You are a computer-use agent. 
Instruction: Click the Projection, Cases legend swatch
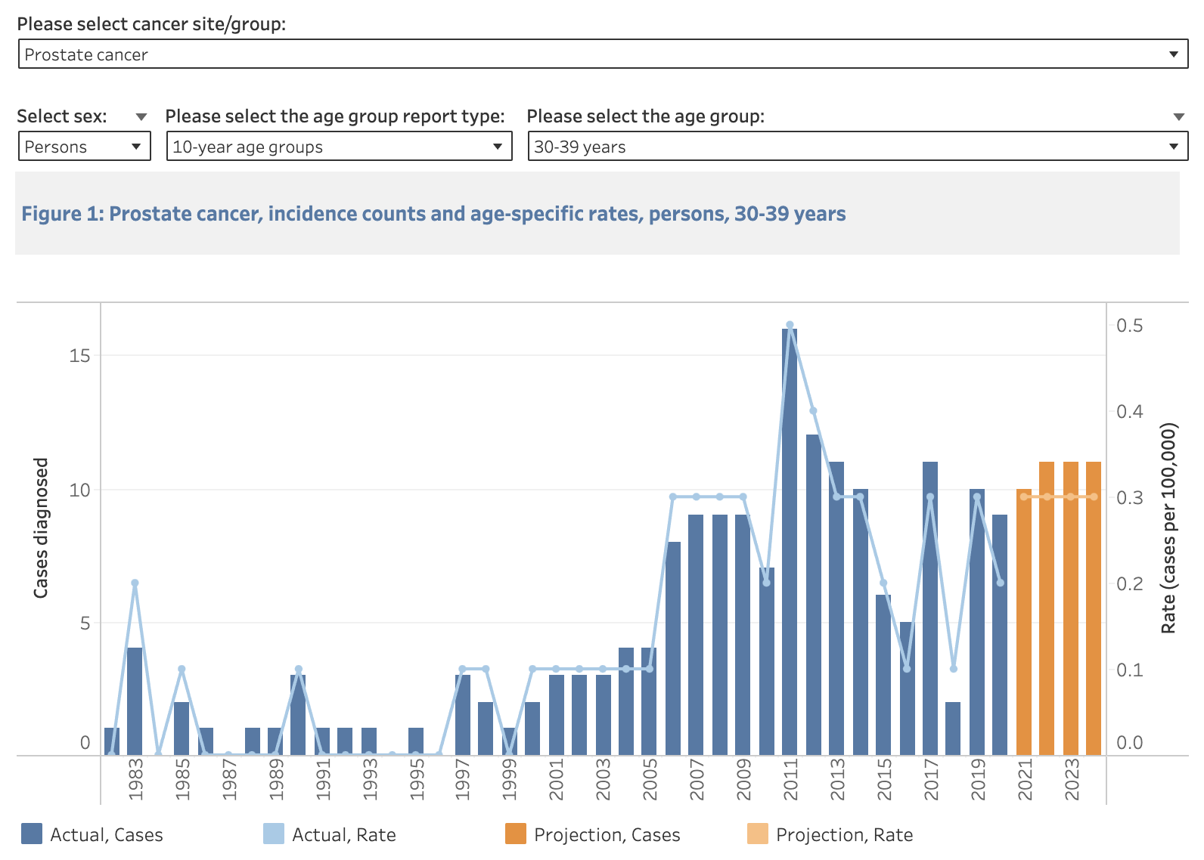pos(516,834)
